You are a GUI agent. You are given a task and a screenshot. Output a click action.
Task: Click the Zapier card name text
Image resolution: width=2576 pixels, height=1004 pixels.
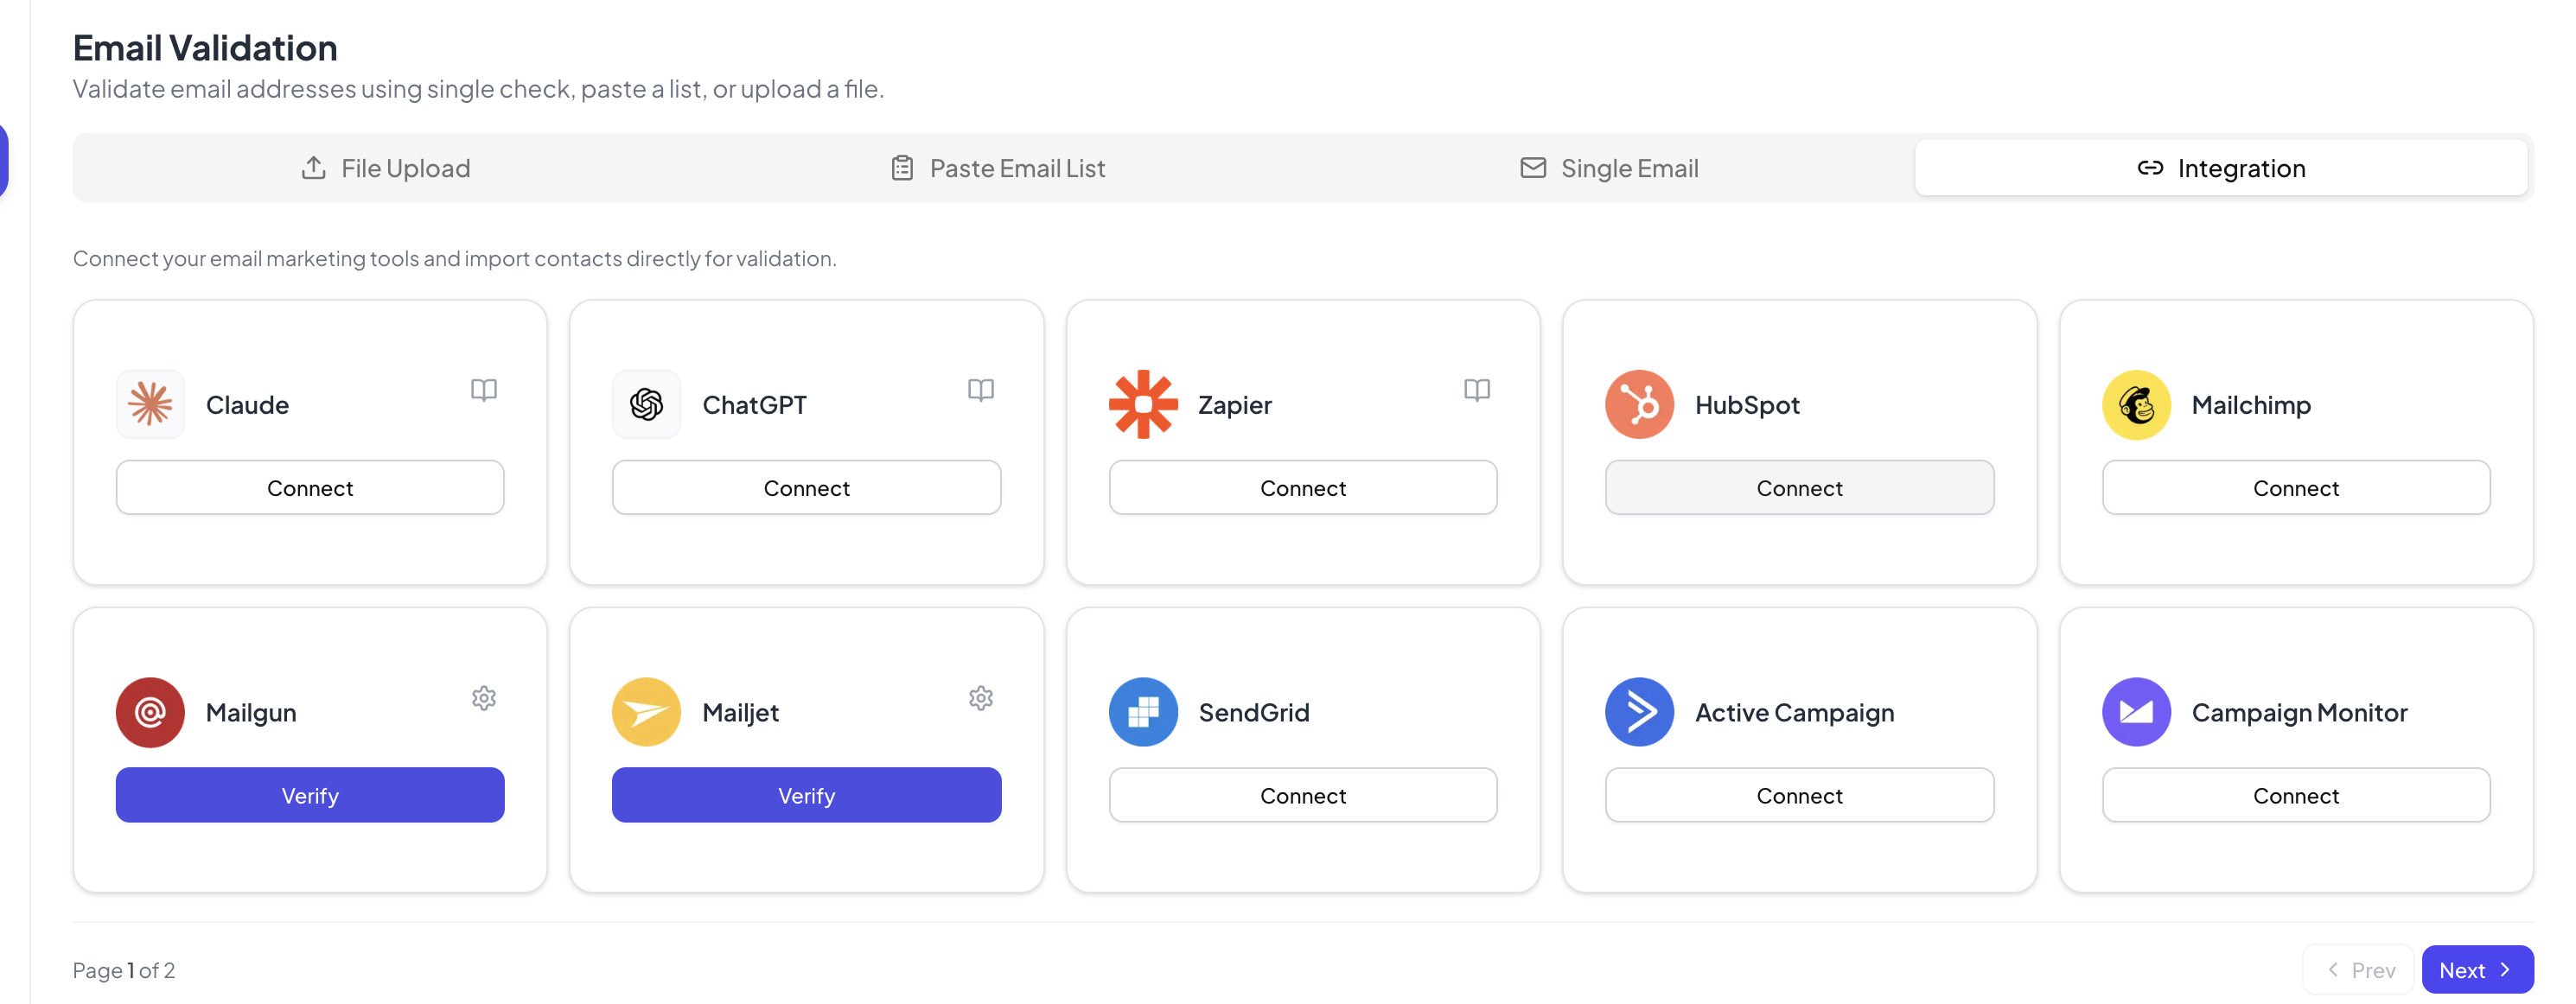(1235, 405)
